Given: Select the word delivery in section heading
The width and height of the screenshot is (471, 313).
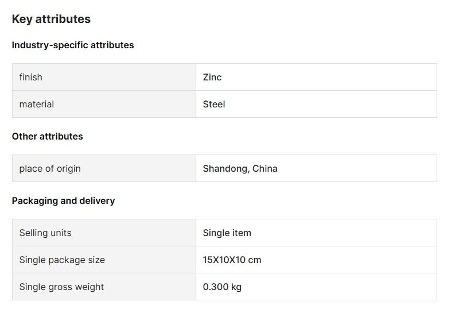Looking at the screenshot, I should coord(97,201).
